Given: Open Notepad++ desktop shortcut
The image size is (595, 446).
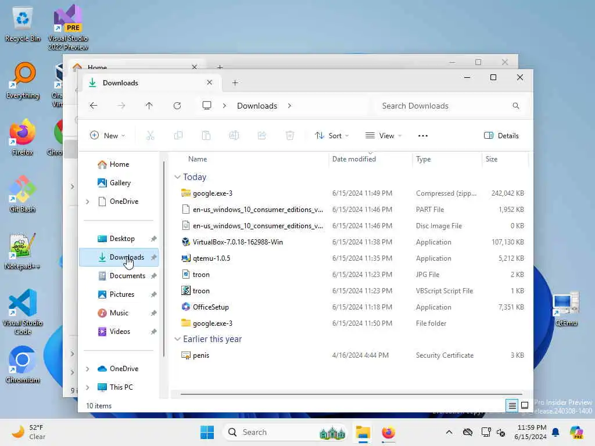Looking at the screenshot, I should pos(23,251).
